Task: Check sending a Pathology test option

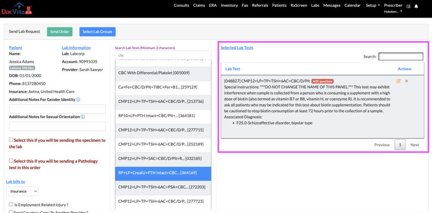Action: click(x=11, y=161)
